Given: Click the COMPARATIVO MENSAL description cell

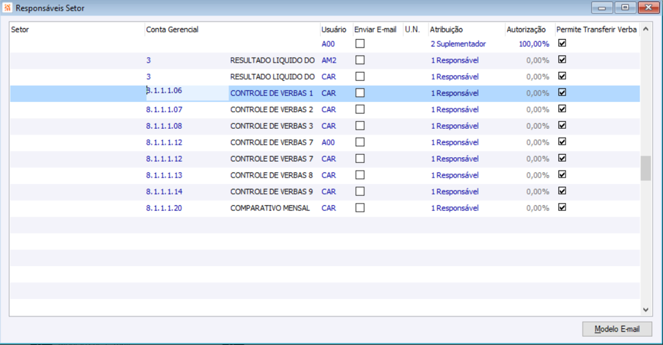Looking at the screenshot, I should tap(270, 208).
